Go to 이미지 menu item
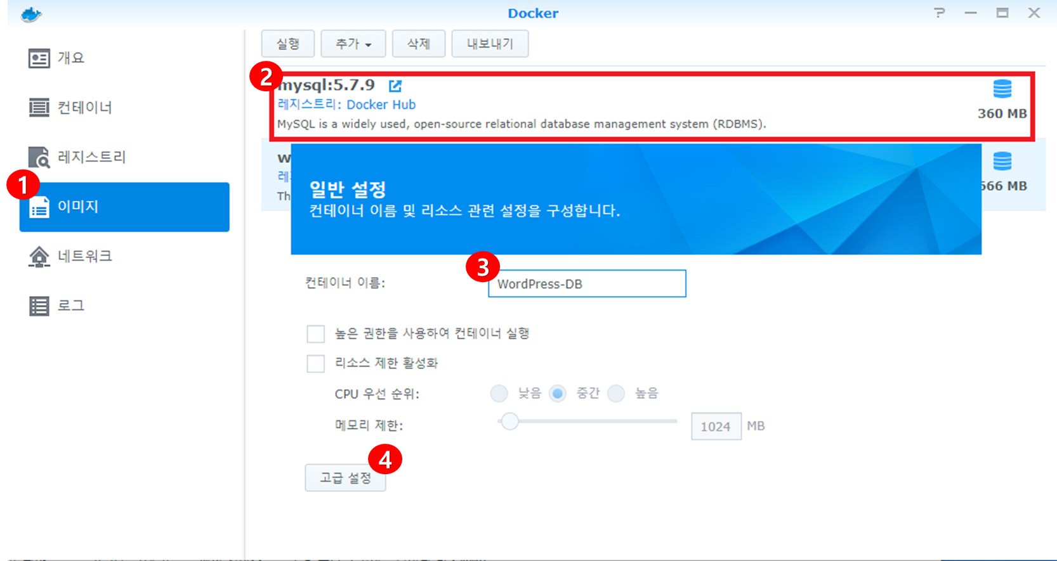Screen dimensions: 1057x561 point(124,207)
